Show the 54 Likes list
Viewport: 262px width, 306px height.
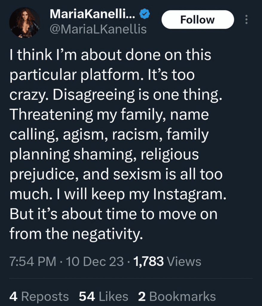coord(103,296)
